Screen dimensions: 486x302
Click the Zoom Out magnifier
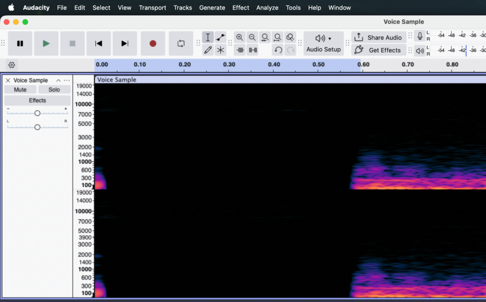click(x=252, y=37)
